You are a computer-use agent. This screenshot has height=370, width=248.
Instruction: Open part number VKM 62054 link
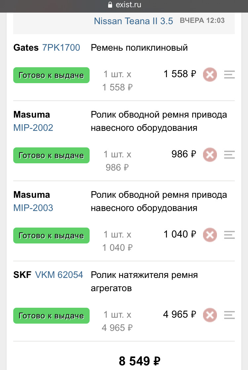pos(59,275)
